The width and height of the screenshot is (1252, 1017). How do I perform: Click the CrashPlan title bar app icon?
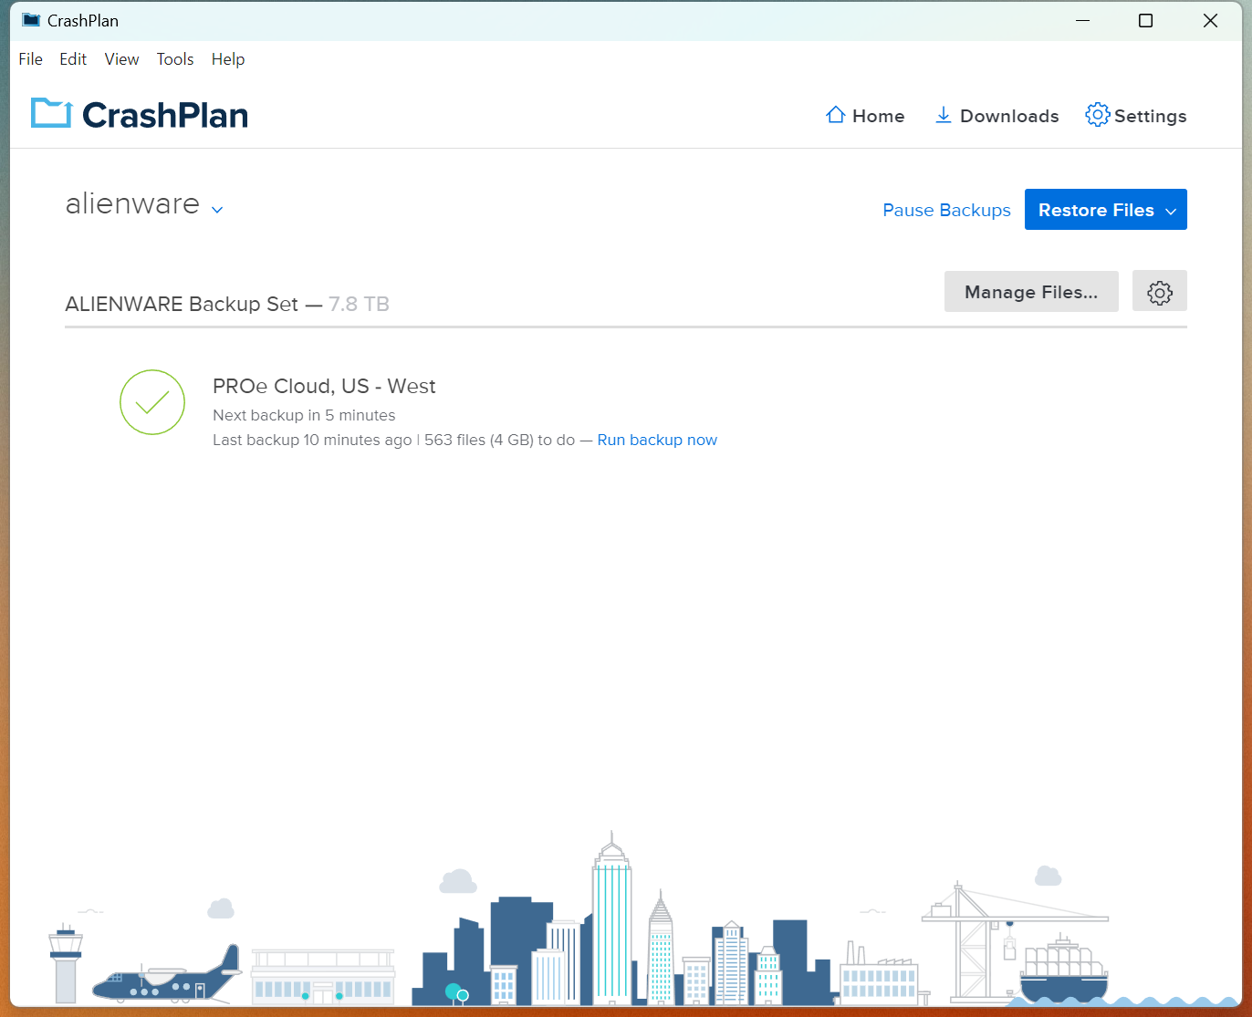pyautogui.click(x=31, y=20)
